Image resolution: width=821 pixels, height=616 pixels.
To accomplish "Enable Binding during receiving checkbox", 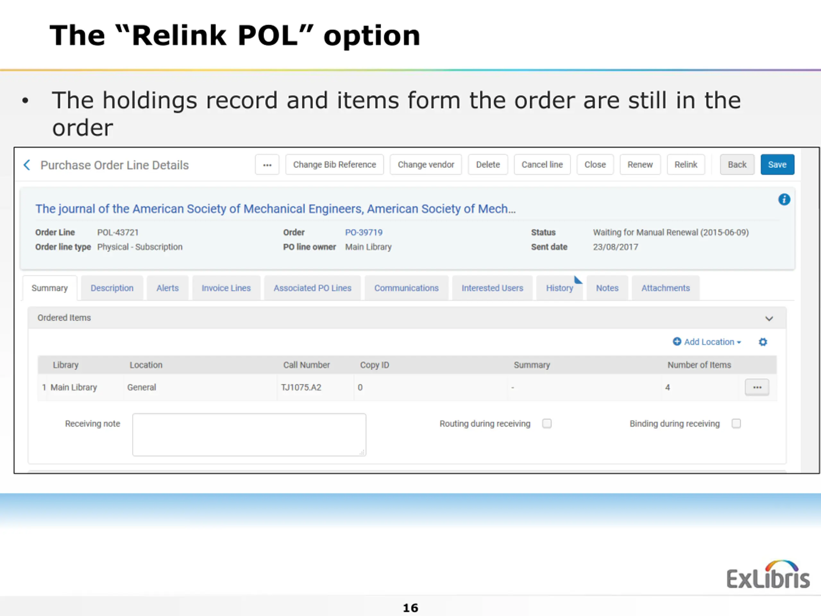I will tap(736, 424).
